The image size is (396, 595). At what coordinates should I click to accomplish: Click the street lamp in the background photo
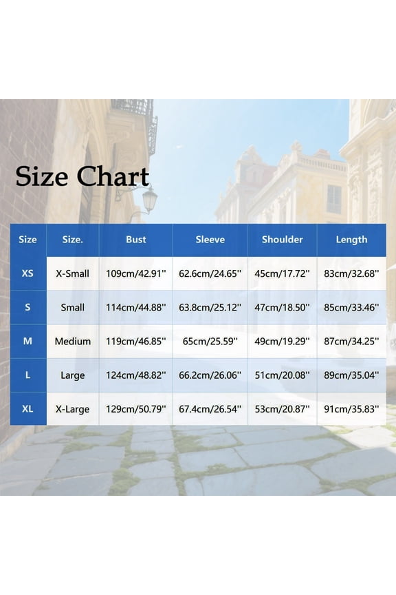(149, 199)
